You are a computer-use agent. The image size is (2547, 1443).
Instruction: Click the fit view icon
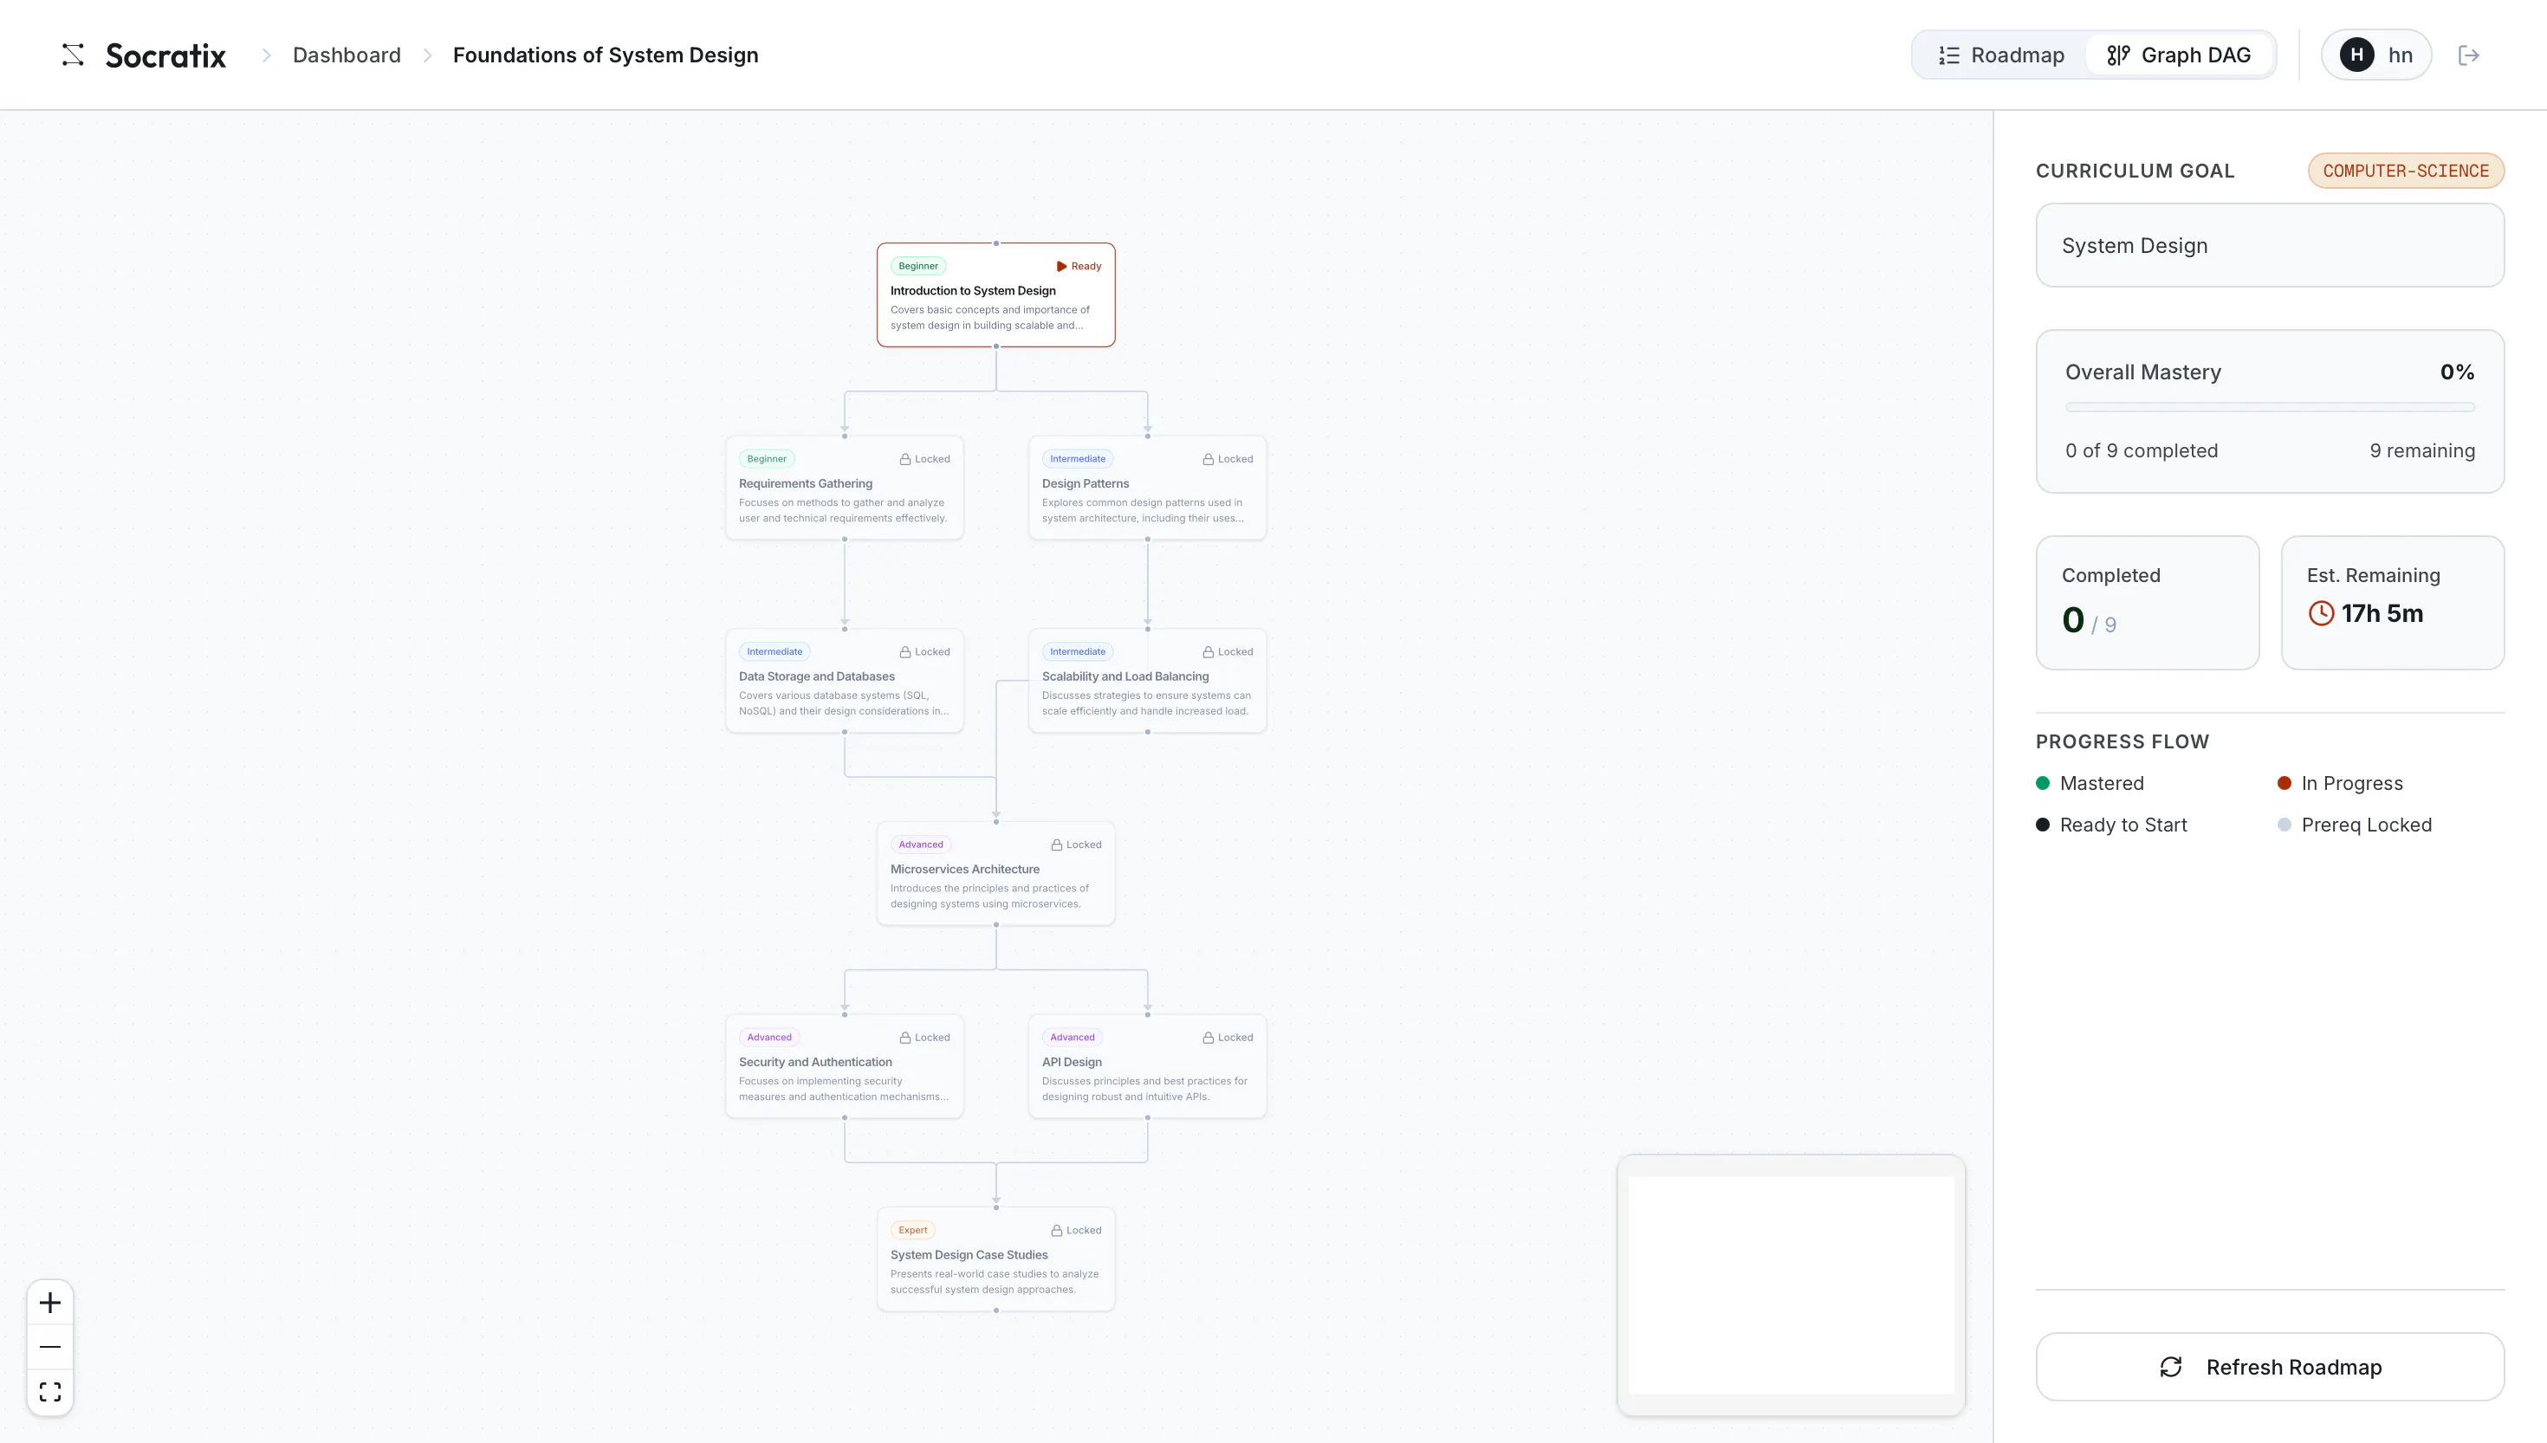(49, 1391)
